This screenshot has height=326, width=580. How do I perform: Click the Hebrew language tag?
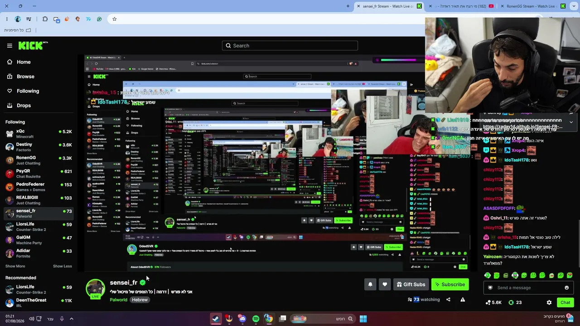click(140, 300)
